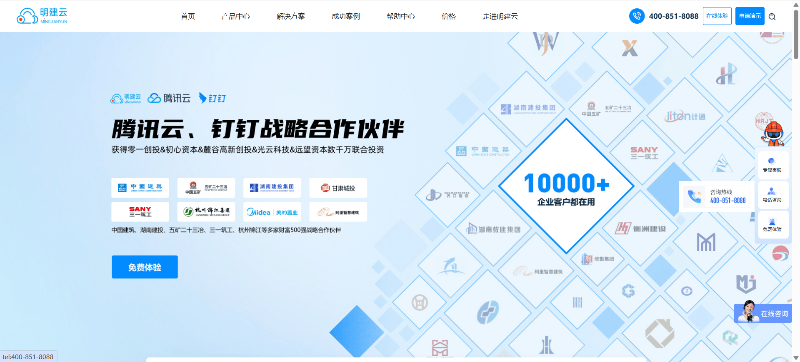Click the blue phone icon in header
800x362 pixels.
point(637,16)
